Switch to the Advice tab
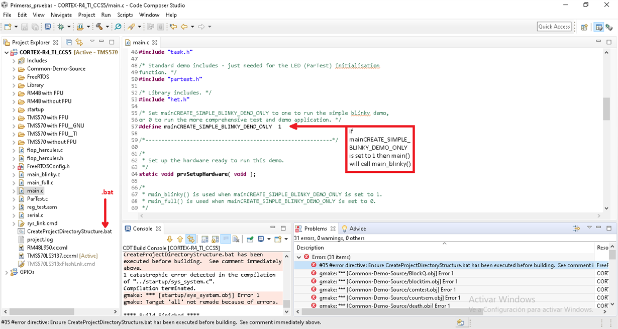This screenshot has height=329, width=618. 354,229
